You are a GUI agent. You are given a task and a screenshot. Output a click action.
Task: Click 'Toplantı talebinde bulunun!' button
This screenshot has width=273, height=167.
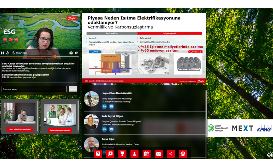pos(60,130)
